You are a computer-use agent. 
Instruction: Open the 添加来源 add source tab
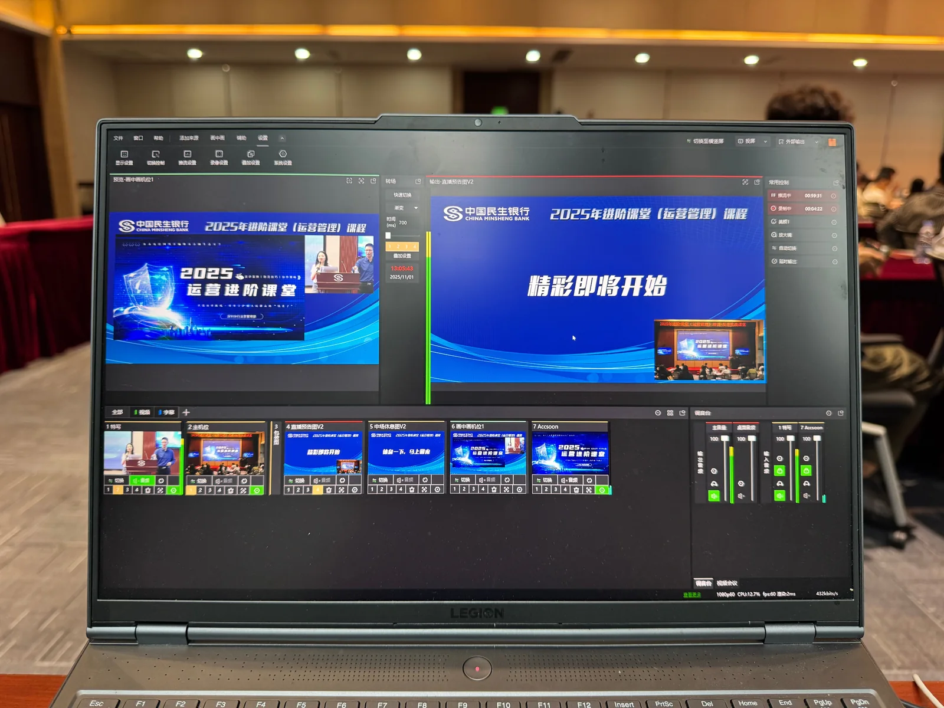click(x=189, y=138)
